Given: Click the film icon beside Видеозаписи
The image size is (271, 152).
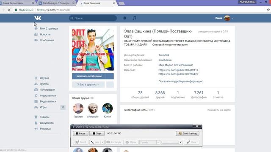Looking at the screenshot, I should pyautogui.click(x=36, y=101).
